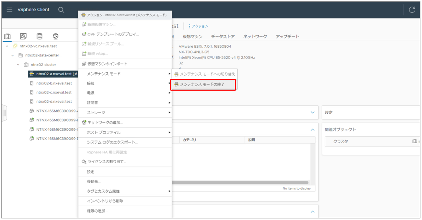
Task: Collapse the ntnx02-cluster tree node
Action: (18, 65)
